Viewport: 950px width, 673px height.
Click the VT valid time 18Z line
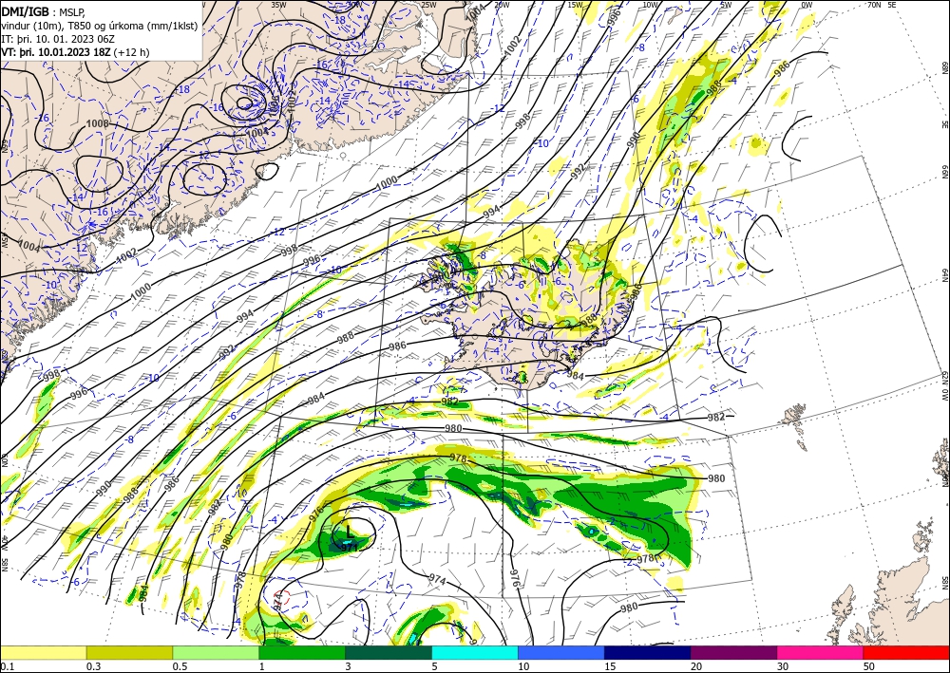[x=75, y=52]
